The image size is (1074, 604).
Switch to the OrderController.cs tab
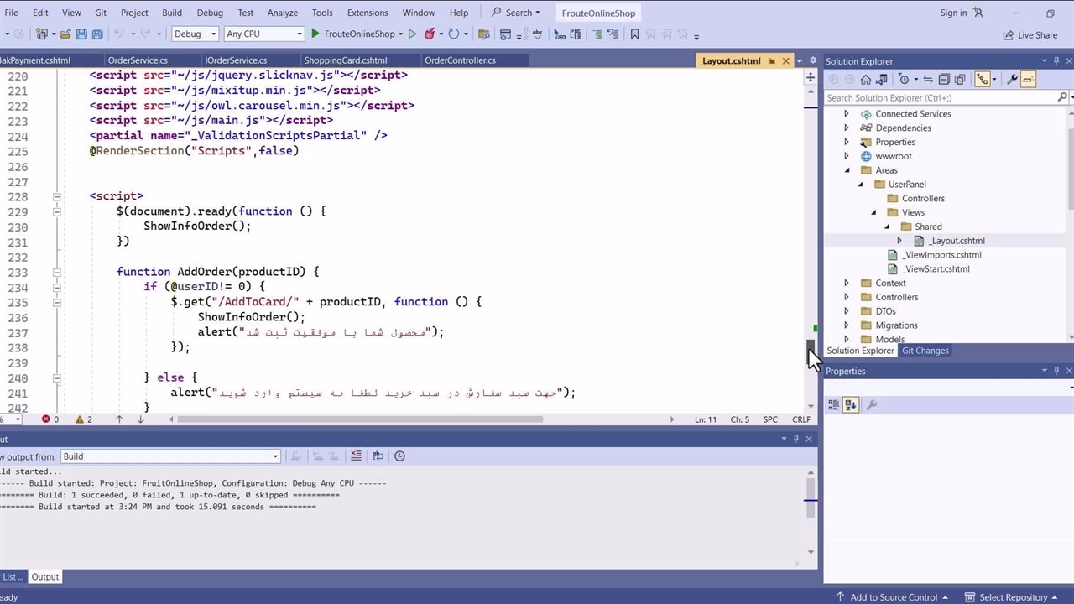[460, 60]
